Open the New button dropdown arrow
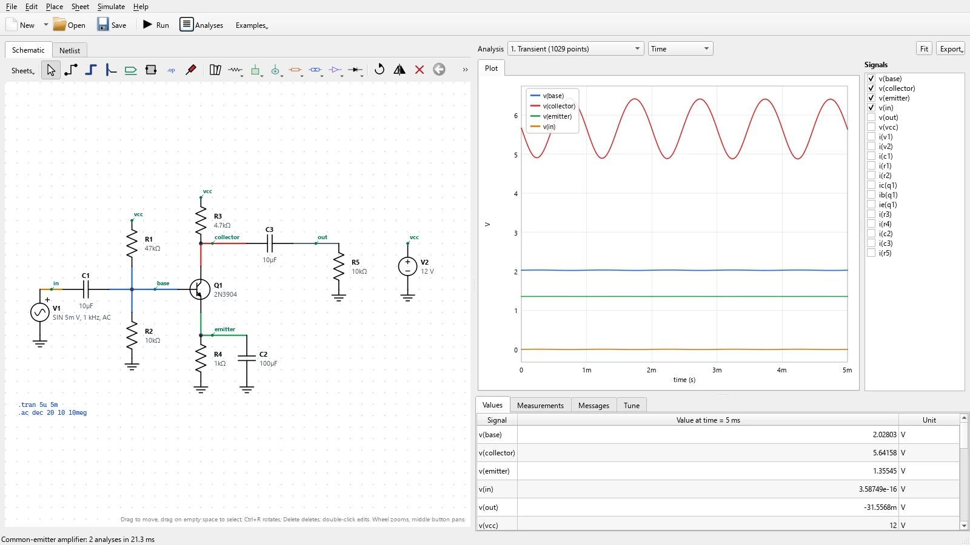Screen dimensions: 970x545 click(45, 25)
